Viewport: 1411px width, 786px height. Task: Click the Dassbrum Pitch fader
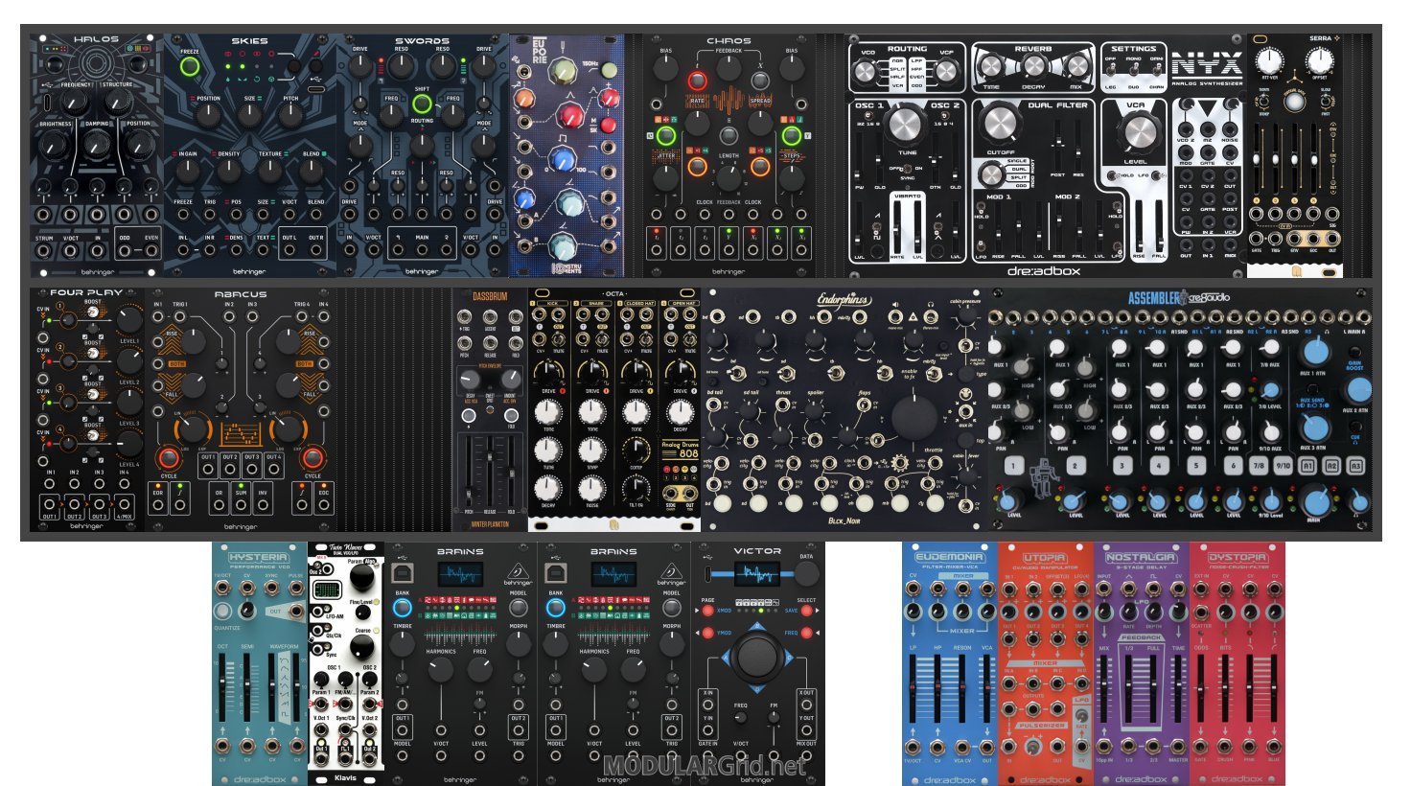coord(470,470)
